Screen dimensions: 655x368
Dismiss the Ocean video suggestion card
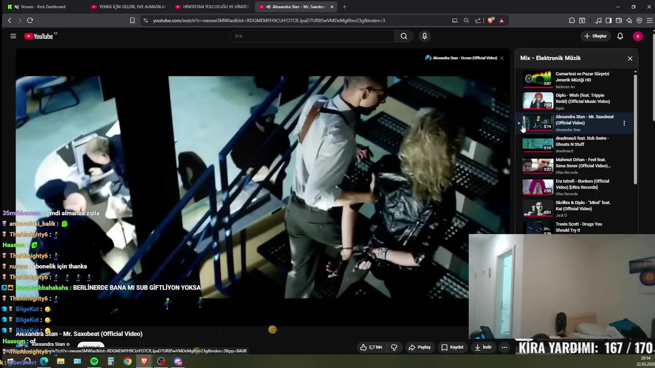pyautogui.click(x=501, y=58)
